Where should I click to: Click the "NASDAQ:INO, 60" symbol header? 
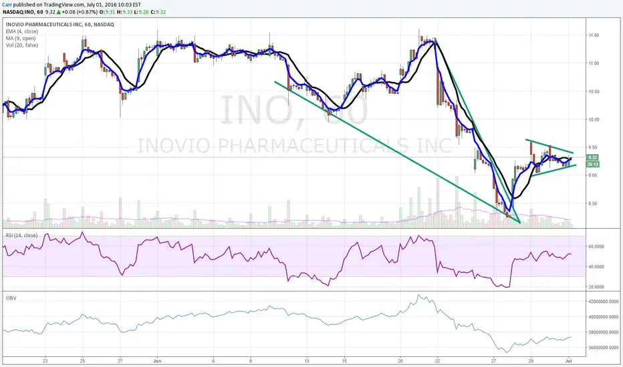coord(23,12)
